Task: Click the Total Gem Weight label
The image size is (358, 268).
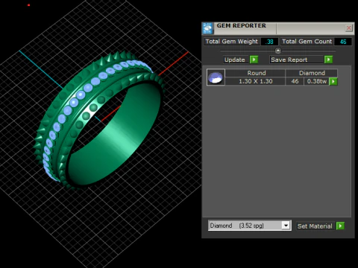Action: click(232, 42)
